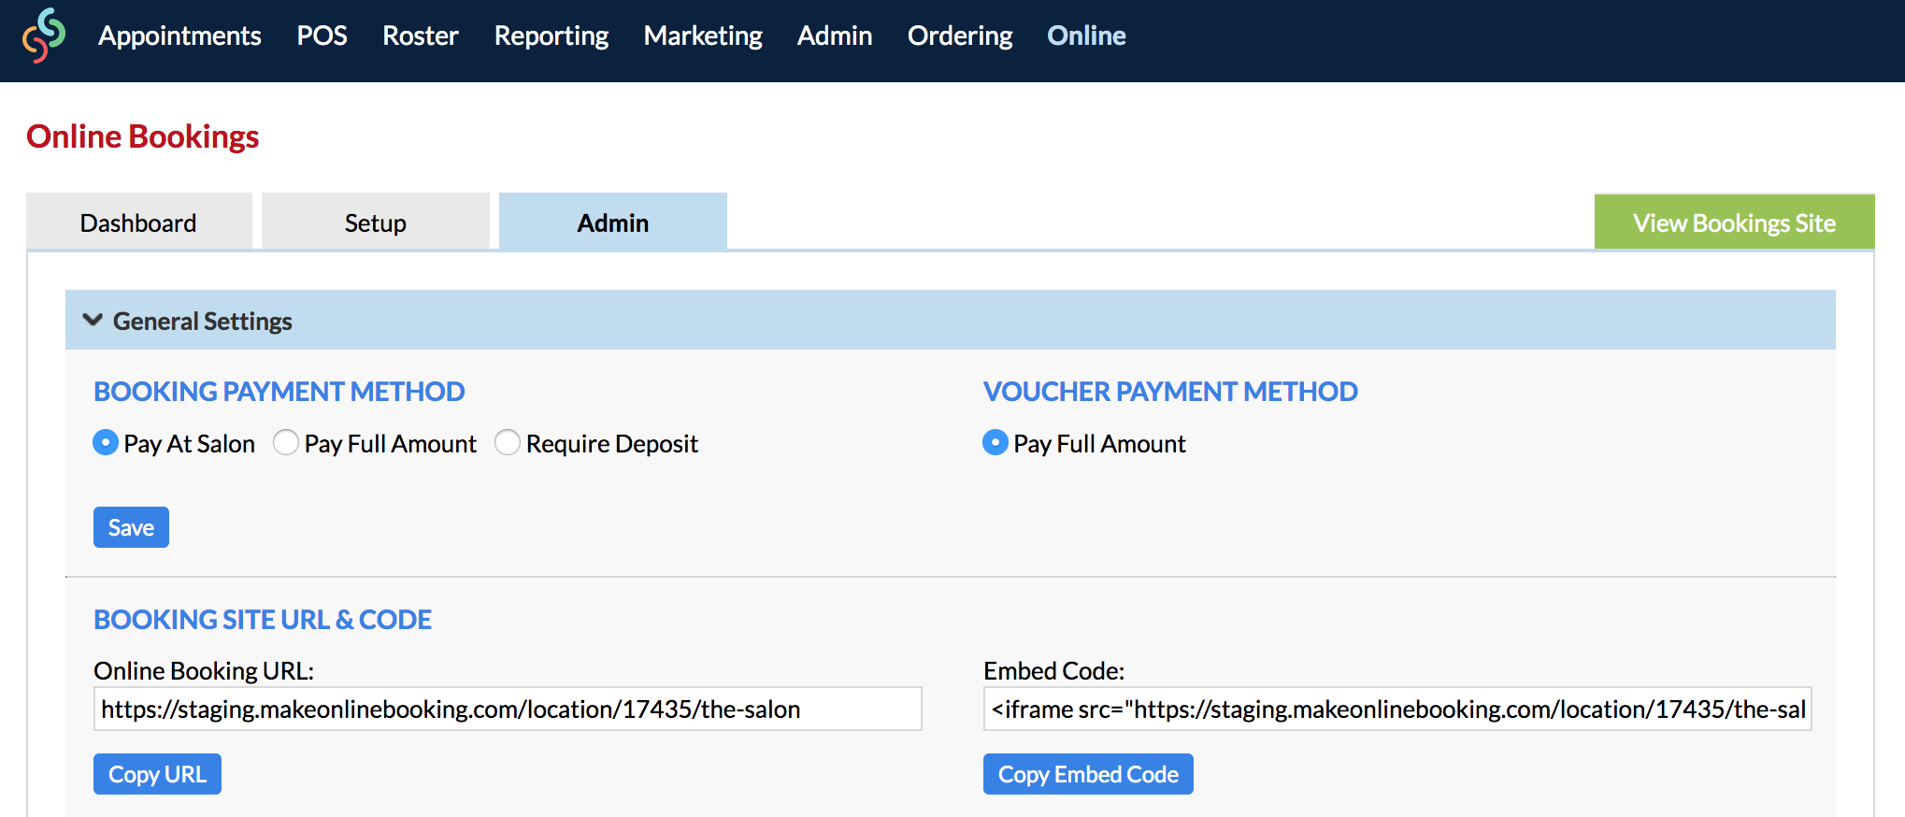
Task: Open the Ordering menu
Action: point(960,36)
